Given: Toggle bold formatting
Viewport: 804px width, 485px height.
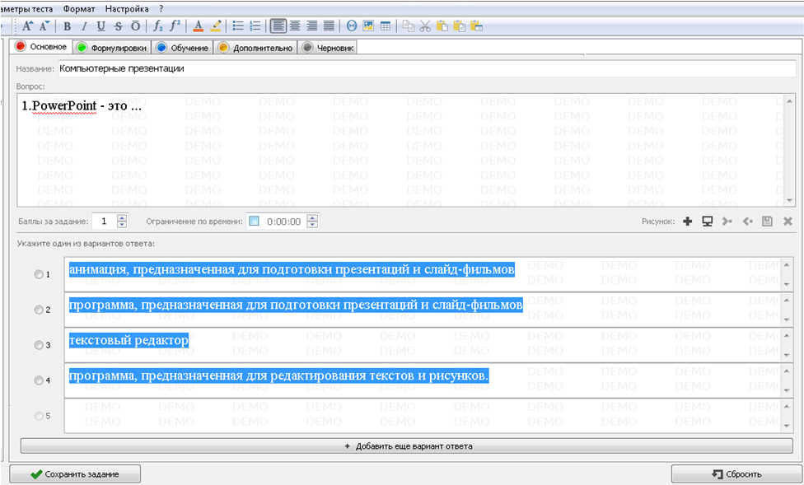Looking at the screenshot, I should point(67,26).
